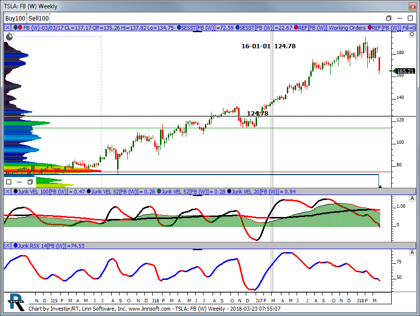Click the minimize dash icon beside Sell100 row
Screen dimensions: 420x316
[400, 18]
